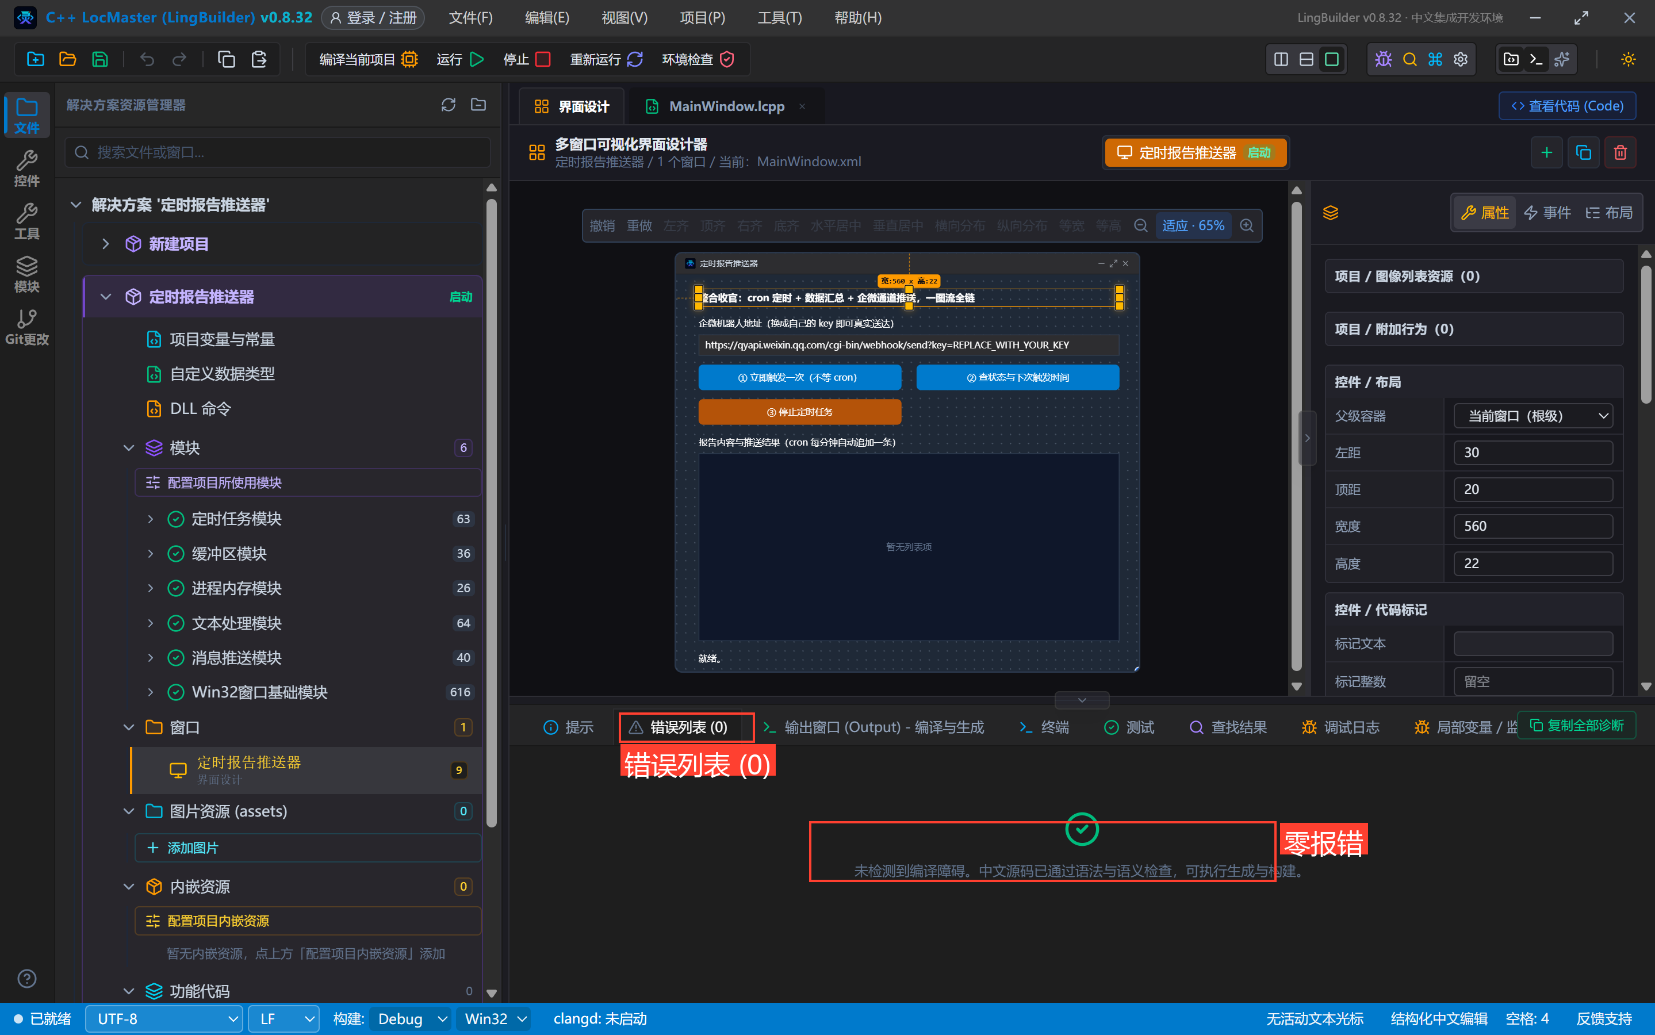
Task: Switch to MainWindow.lcpp tab
Action: pos(726,106)
